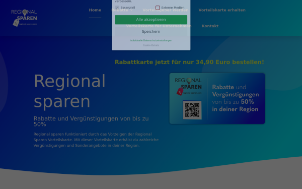Viewport: 302px width, 189px height.
Task: Open the Home menu item
Action: pyautogui.click(x=95, y=10)
